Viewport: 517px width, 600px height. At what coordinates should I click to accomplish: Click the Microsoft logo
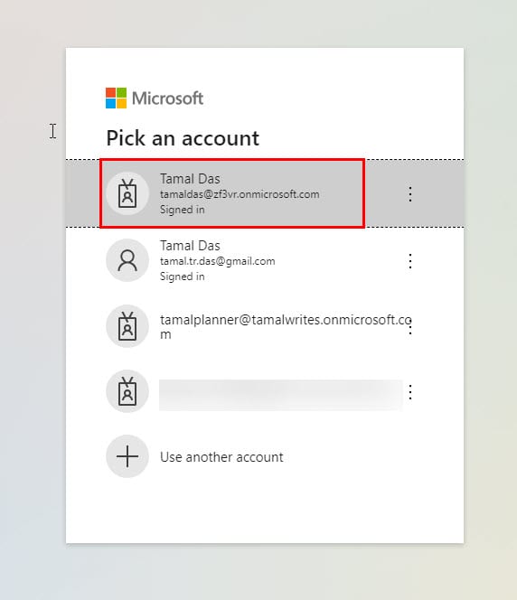click(155, 98)
